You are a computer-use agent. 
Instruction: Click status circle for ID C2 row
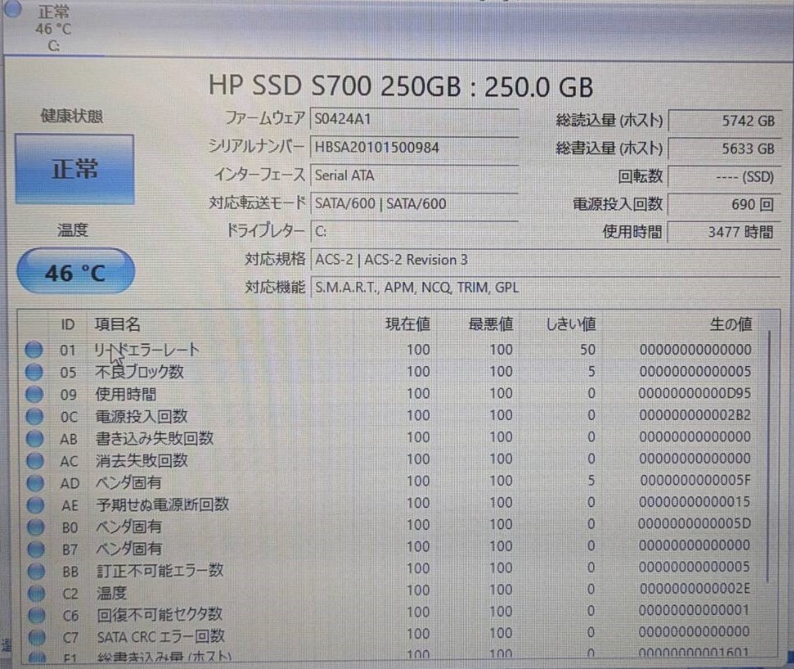pyautogui.click(x=37, y=592)
